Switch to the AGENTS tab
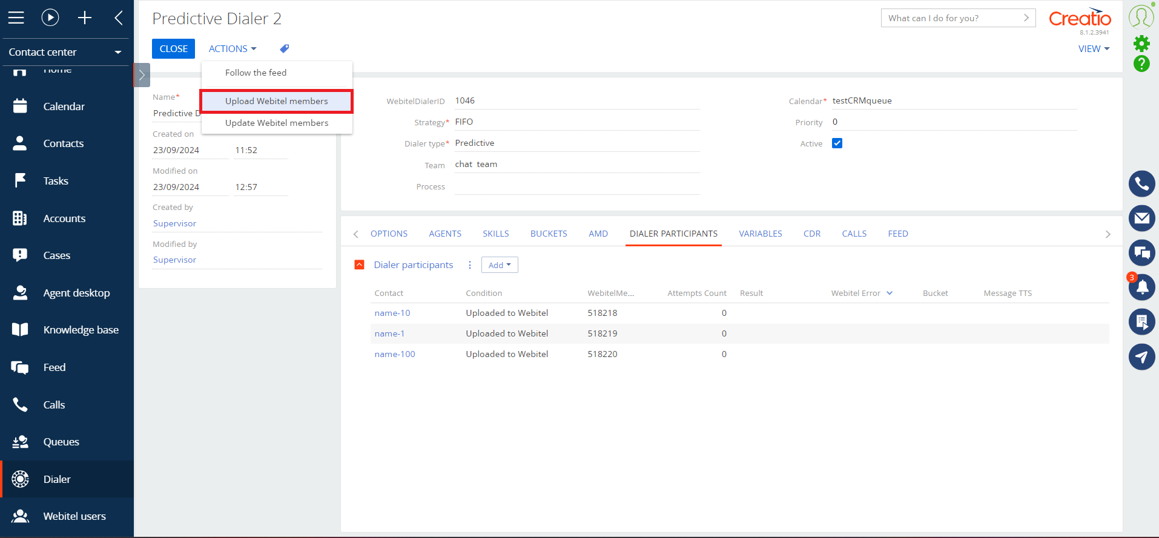 pyautogui.click(x=445, y=234)
